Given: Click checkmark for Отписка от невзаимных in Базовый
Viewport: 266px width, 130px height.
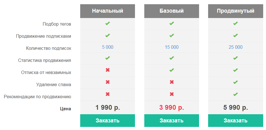Looking at the screenshot, I should click(172, 70).
